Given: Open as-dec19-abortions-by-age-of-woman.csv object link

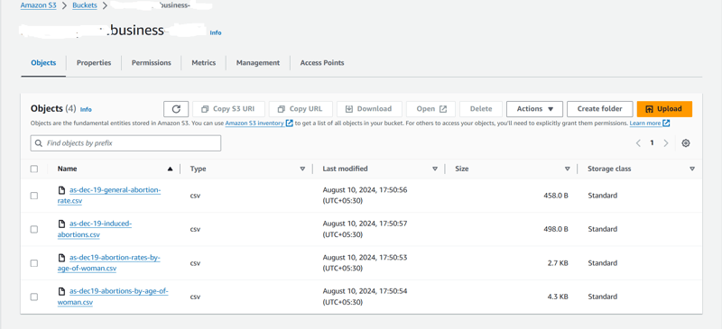Looking at the screenshot, I should pyautogui.click(x=113, y=297).
